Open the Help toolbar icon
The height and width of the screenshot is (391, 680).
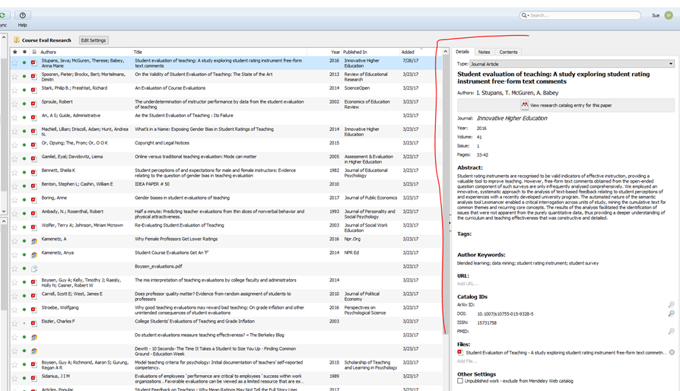coord(23,16)
